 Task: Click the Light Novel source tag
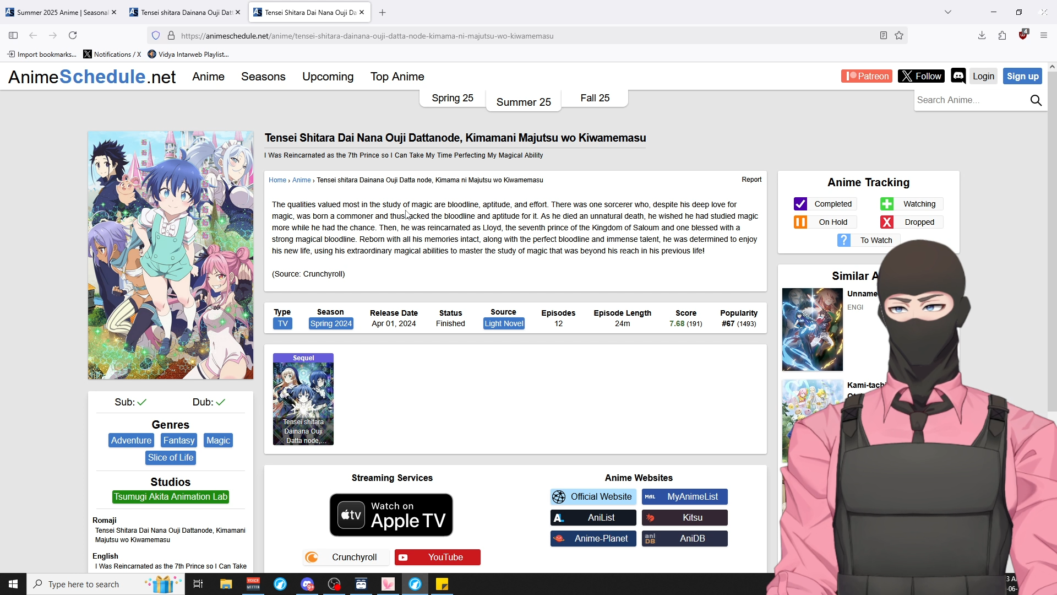[504, 324]
